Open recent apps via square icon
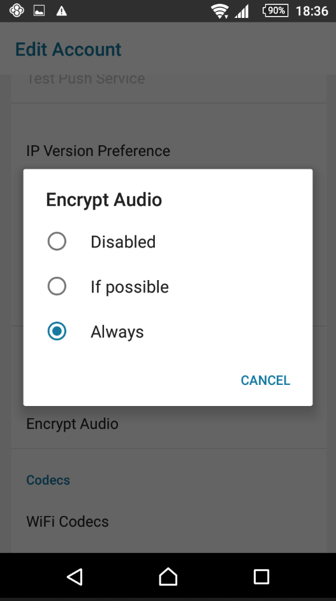Viewport: 336px width, 601px height. tap(261, 577)
